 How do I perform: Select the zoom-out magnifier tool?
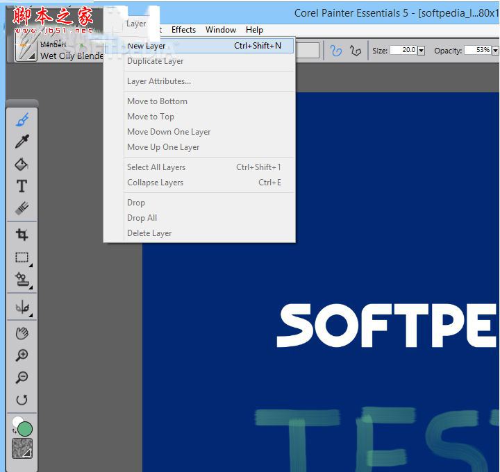(22, 378)
